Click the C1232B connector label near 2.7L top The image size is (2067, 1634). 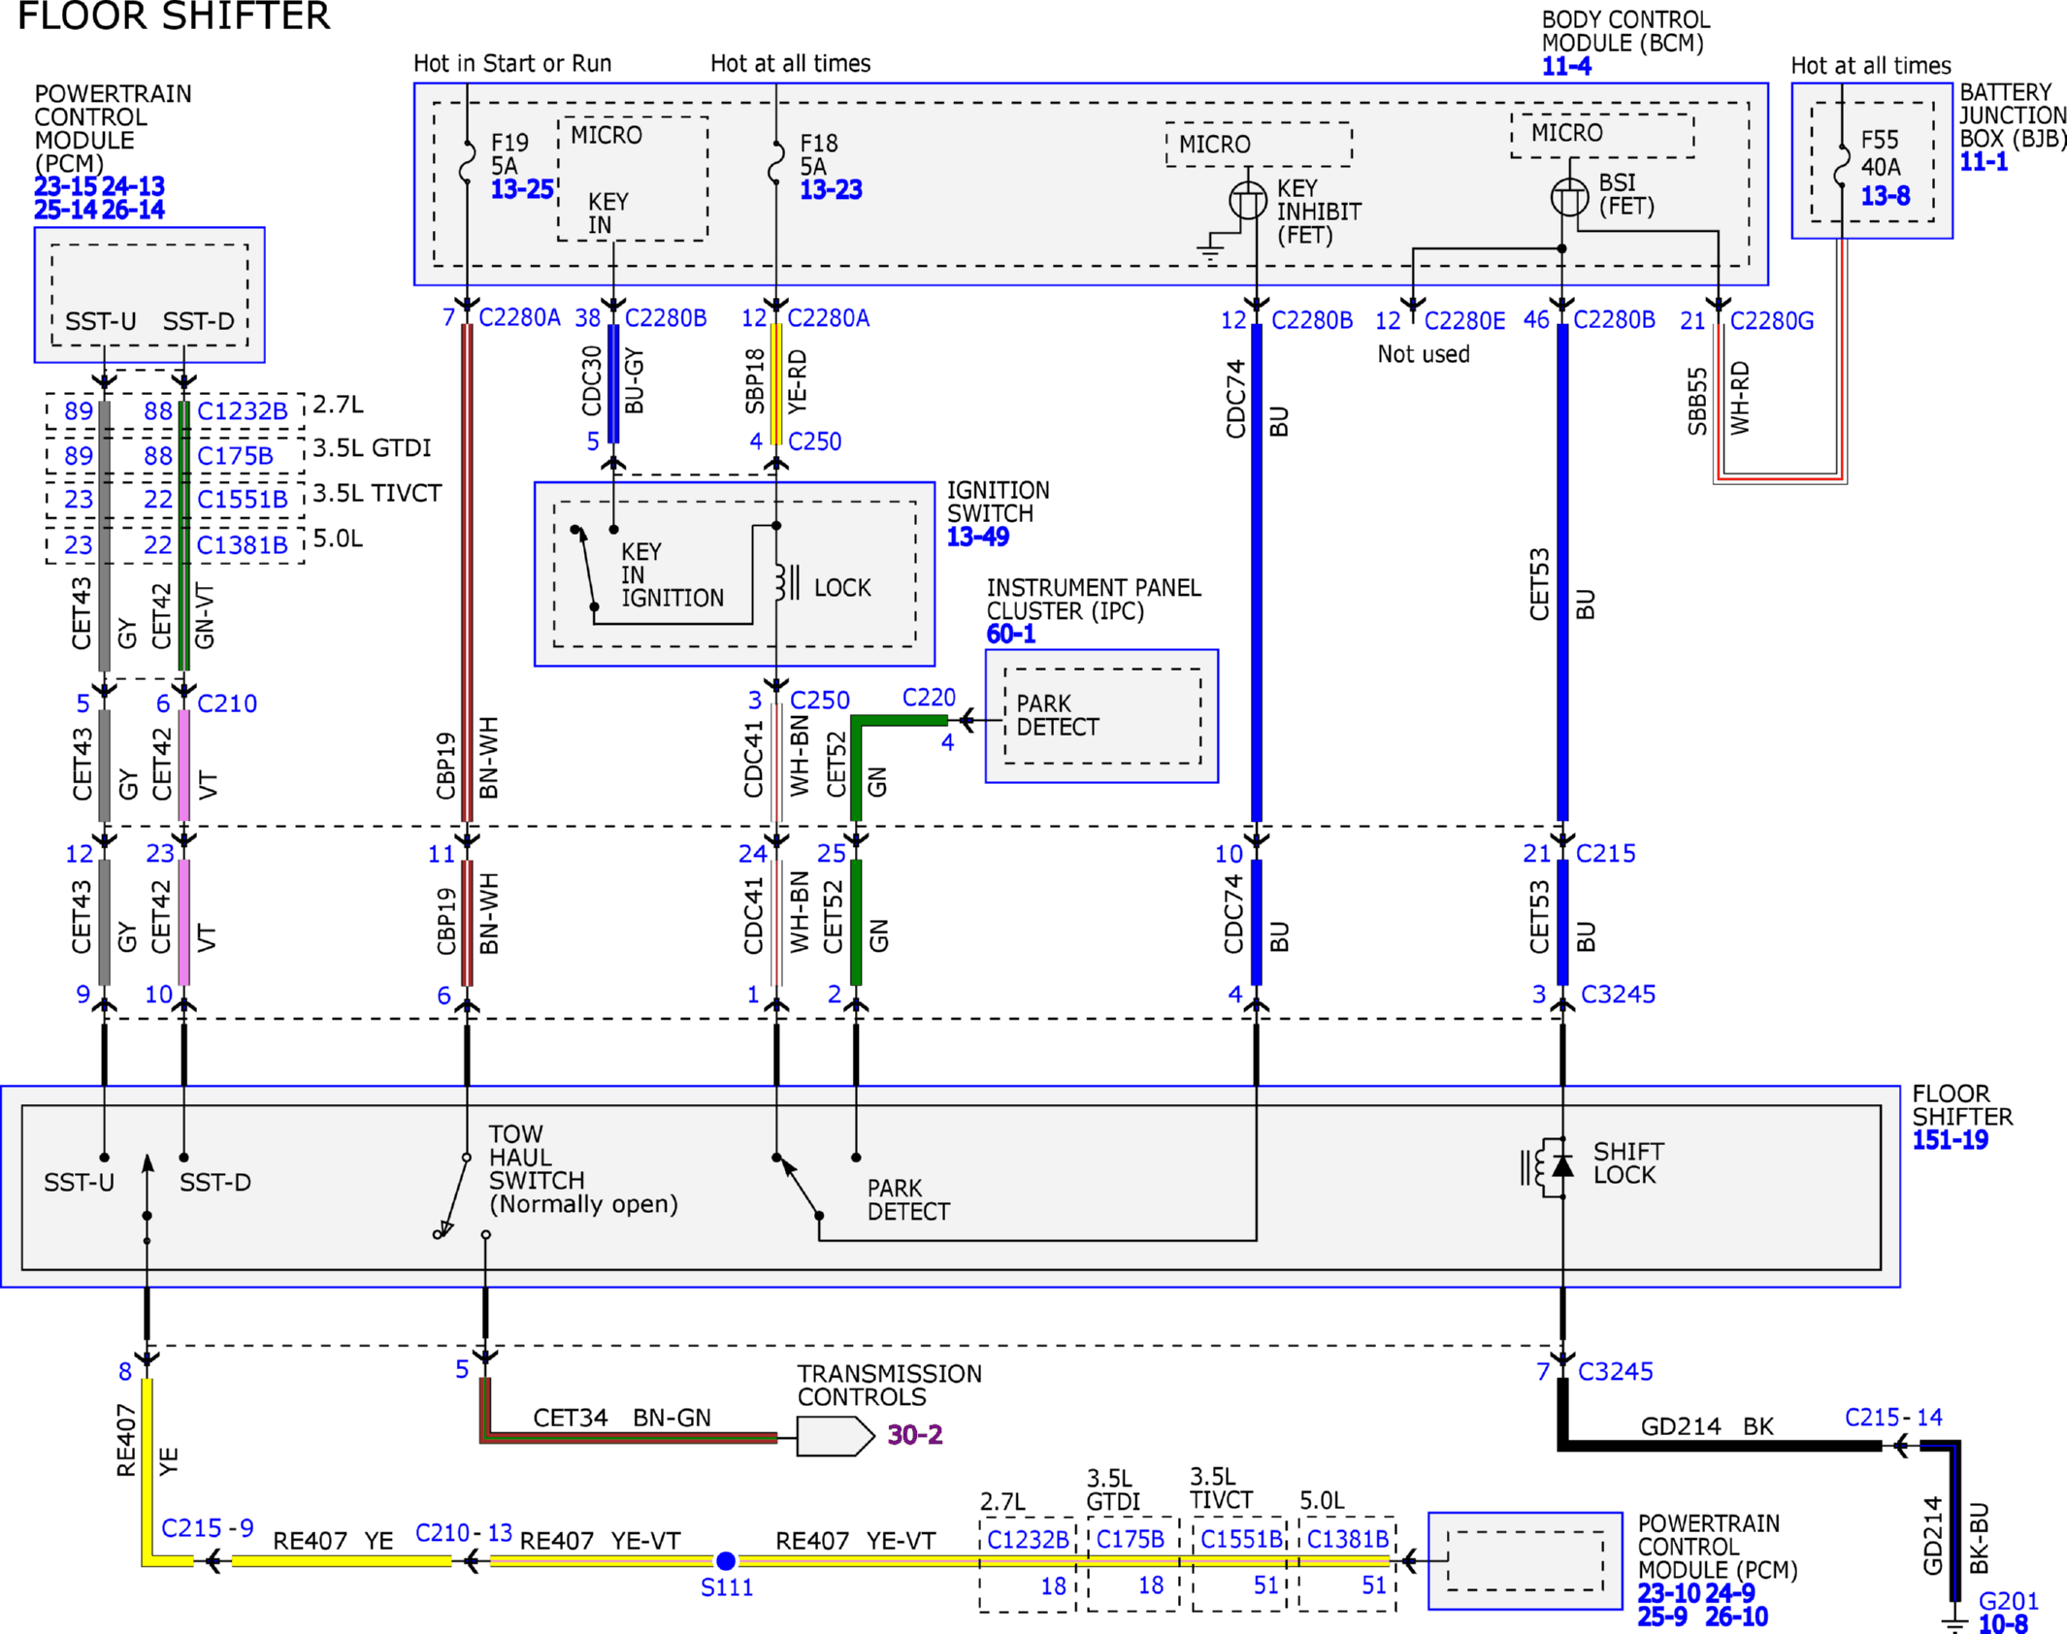243,411
